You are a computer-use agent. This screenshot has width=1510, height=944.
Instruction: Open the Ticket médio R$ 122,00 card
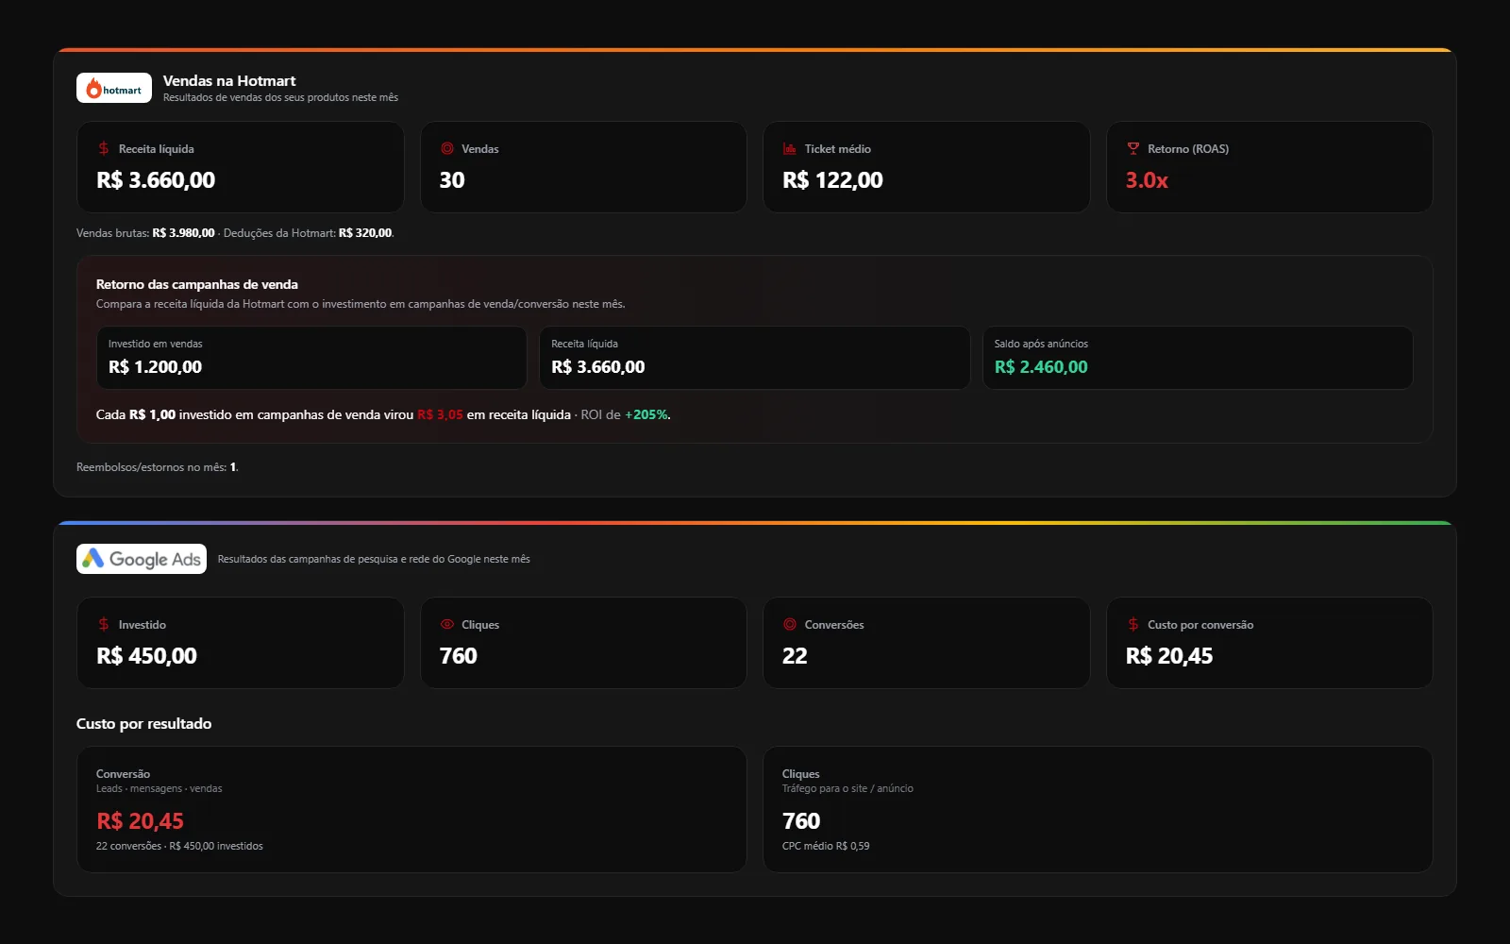pyautogui.click(x=926, y=167)
